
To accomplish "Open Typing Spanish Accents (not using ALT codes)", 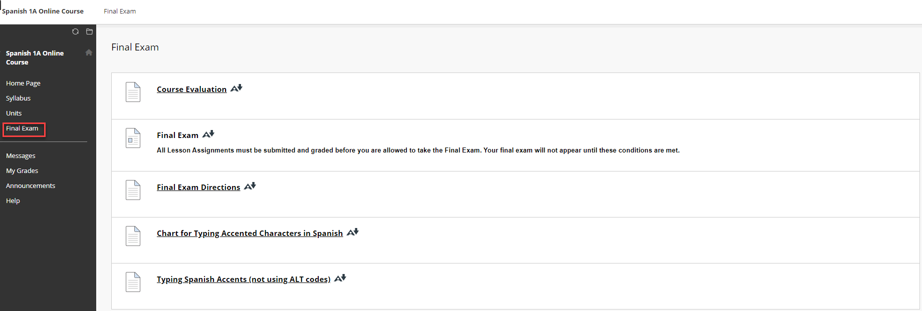I will coord(244,279).
